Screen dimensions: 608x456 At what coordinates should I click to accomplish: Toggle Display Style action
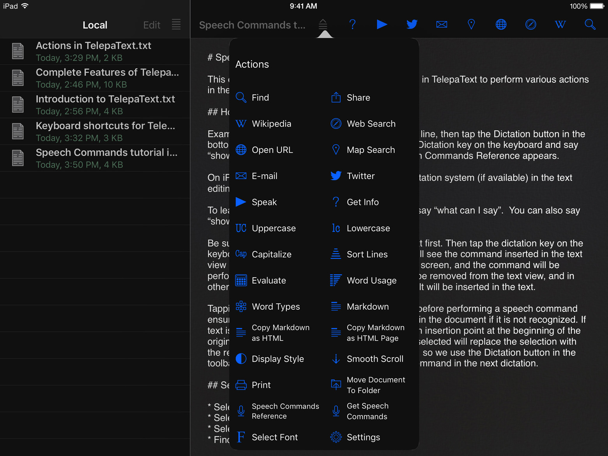270,359
